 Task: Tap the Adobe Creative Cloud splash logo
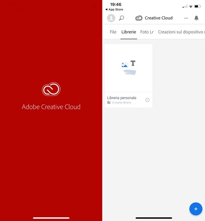pyautogui.click(x=51, y=89)
